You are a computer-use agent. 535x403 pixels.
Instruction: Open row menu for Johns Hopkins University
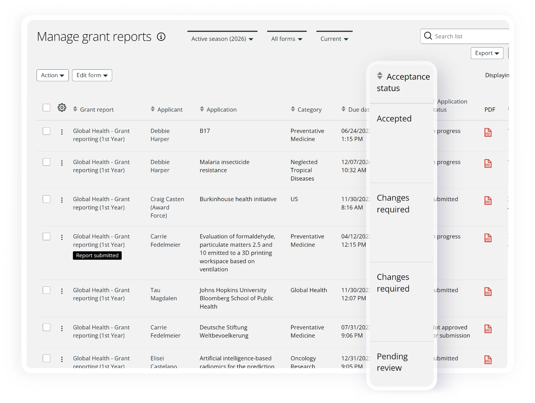coord(62,291)
